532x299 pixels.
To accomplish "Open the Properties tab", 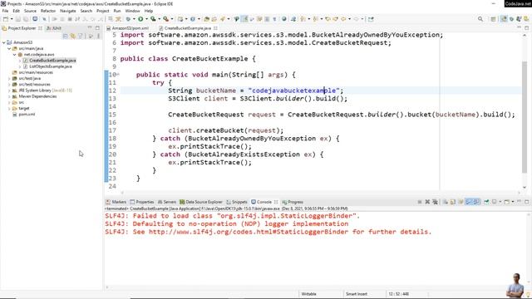I will (142, 202).
